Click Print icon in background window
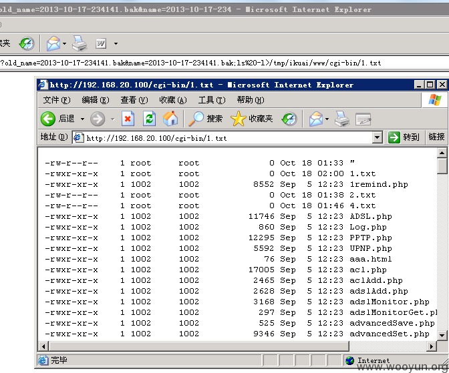 (80, 43)
